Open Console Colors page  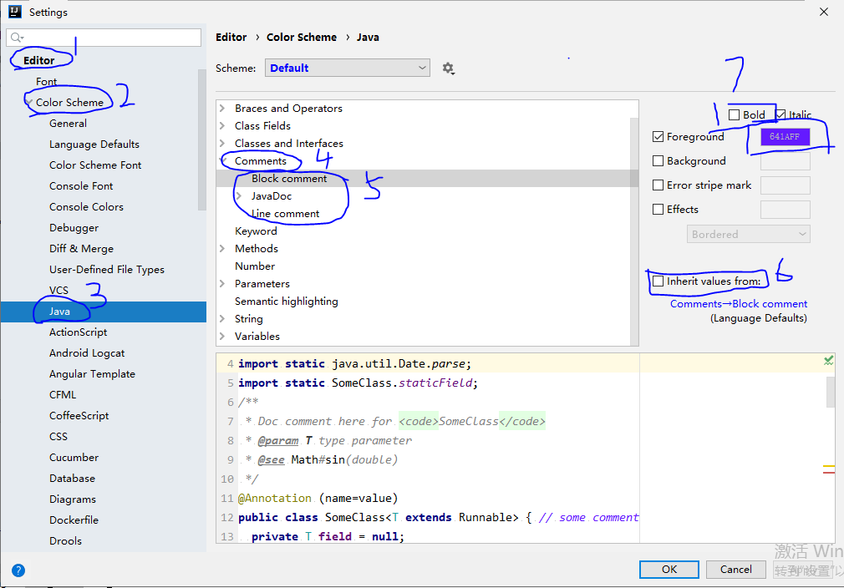point(86,207)
